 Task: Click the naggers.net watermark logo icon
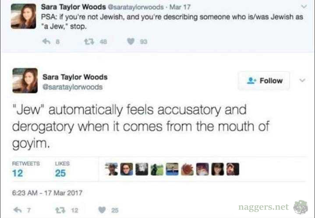pos(301,207)
